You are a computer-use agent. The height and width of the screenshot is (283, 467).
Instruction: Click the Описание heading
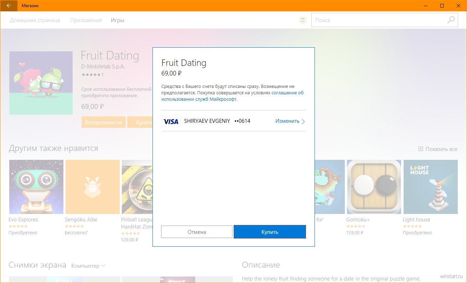click(x=261, y=265)
